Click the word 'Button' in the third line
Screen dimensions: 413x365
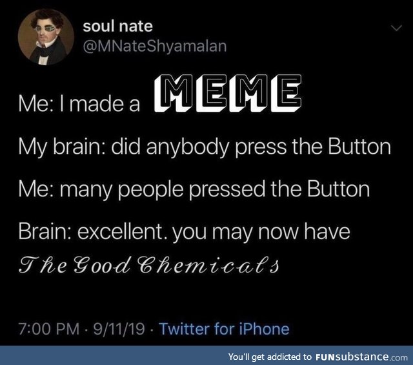point(338,189)
